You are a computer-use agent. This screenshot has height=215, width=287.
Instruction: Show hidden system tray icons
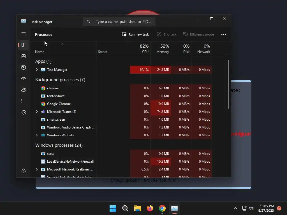(236, 208)
